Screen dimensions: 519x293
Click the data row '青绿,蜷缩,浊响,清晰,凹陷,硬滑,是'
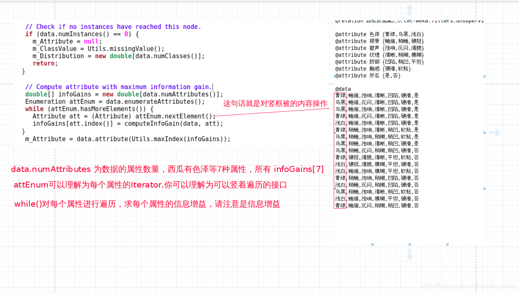tap(377, 95)
